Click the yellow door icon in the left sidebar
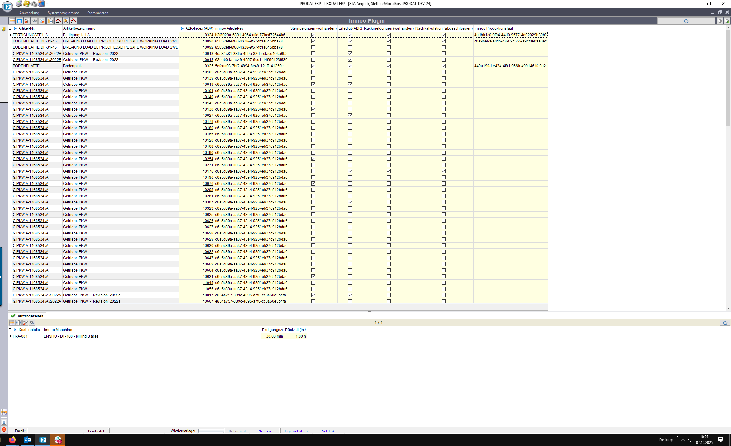This screenshot has width=731, height=446. pyautogui.click(x=4, y=28)
